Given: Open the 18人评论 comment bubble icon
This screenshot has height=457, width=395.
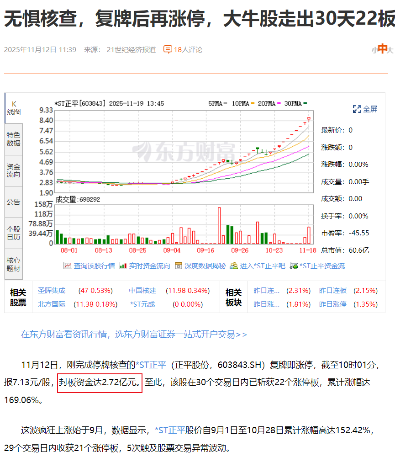Looking at the screenshot, I should point(168,49).
